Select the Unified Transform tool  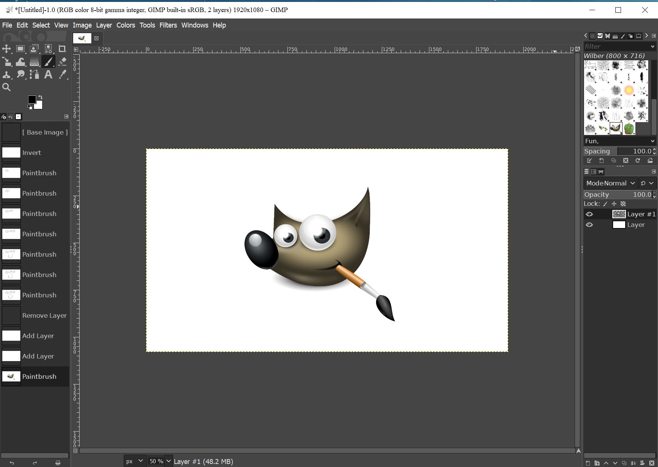[7, 61]
